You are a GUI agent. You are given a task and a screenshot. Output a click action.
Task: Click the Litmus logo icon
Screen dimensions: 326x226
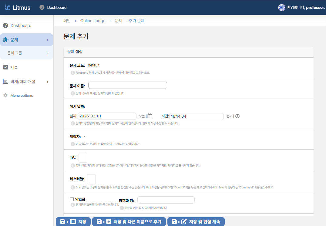tap(8, 8)
